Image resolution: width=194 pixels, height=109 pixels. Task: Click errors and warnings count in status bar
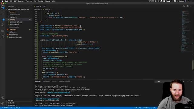click(17, 108)
